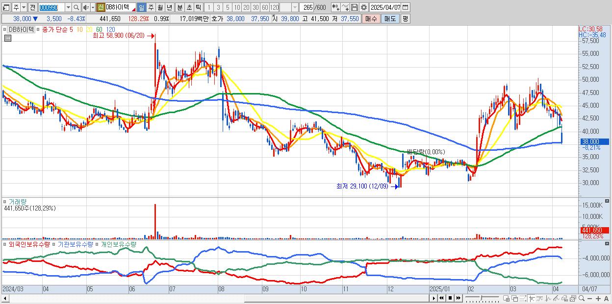Viewport: 612px width, 304px height.
Task: Open chart settings gear icon
Action: click(363, 7)
